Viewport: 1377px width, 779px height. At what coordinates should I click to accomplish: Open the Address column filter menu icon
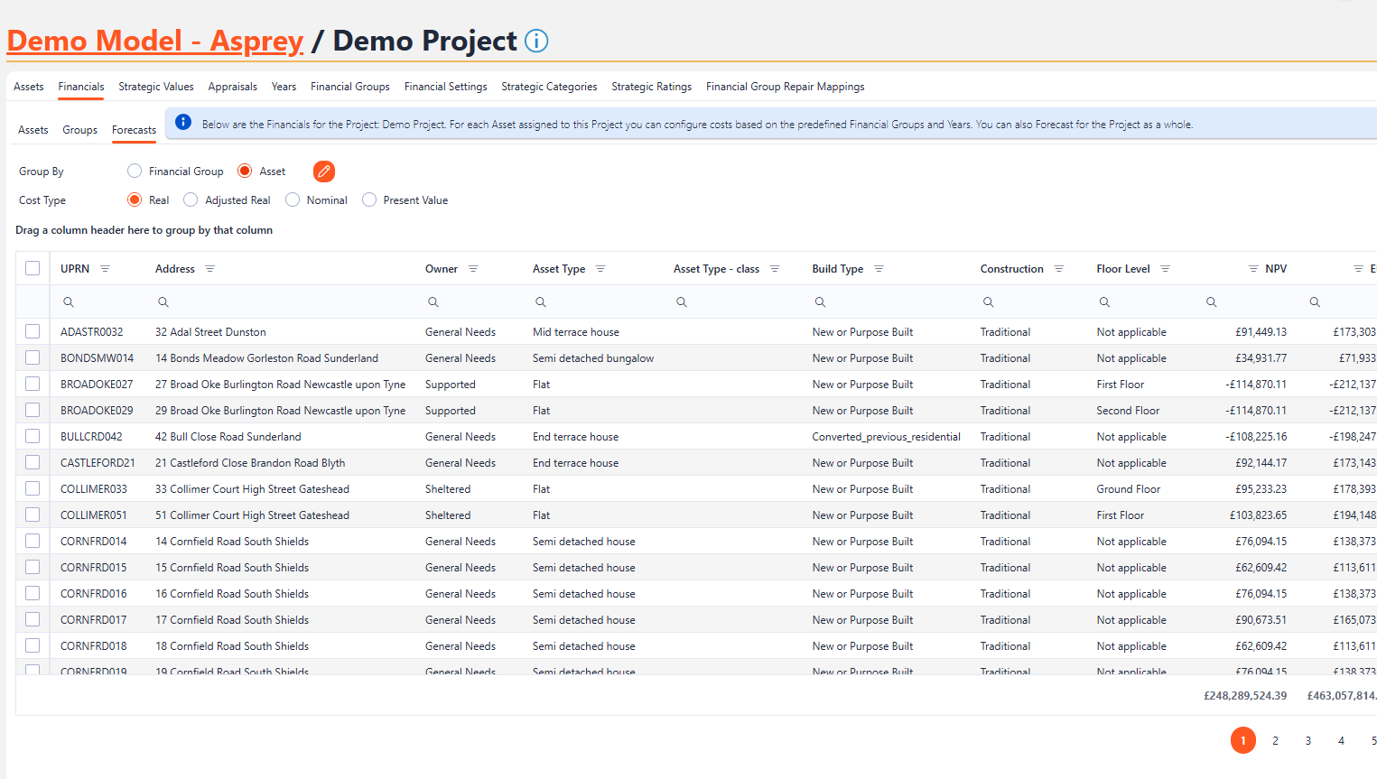tap(210, 269)
